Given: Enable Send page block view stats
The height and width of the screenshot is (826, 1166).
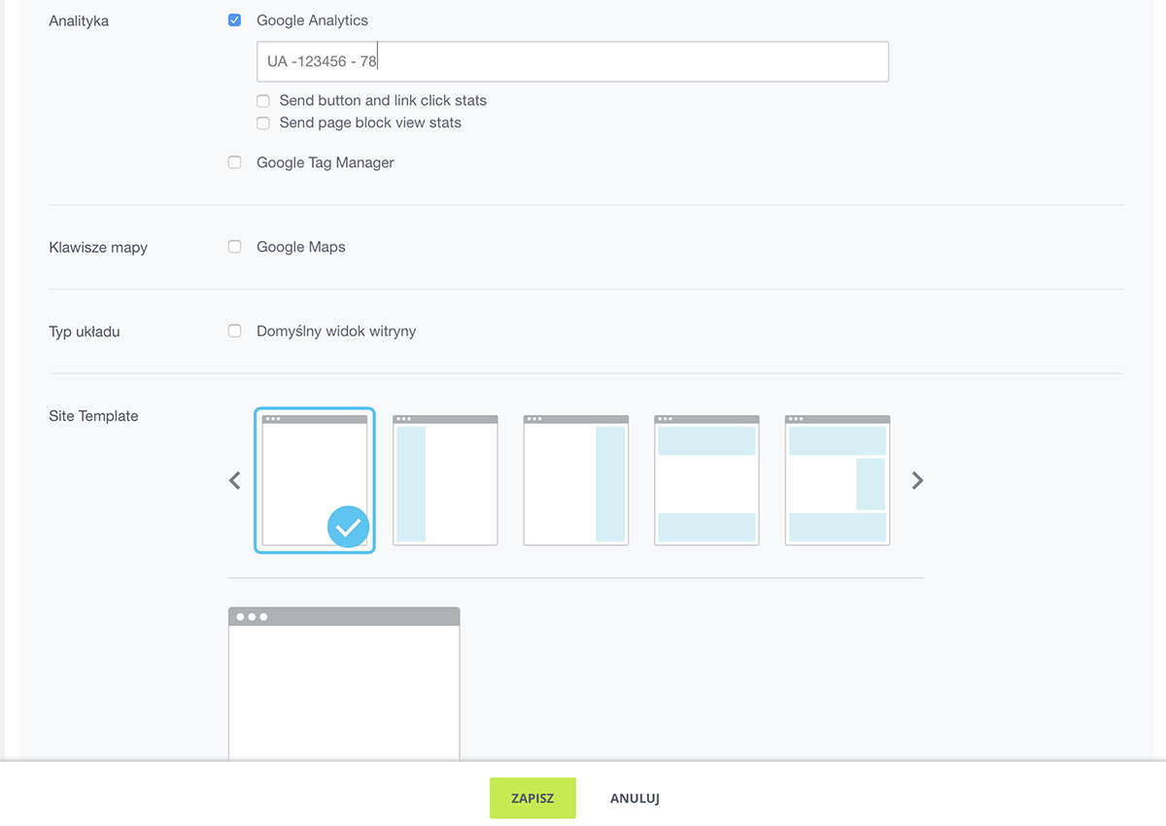Looking at the screenshot, I should [x=263, y=123].
